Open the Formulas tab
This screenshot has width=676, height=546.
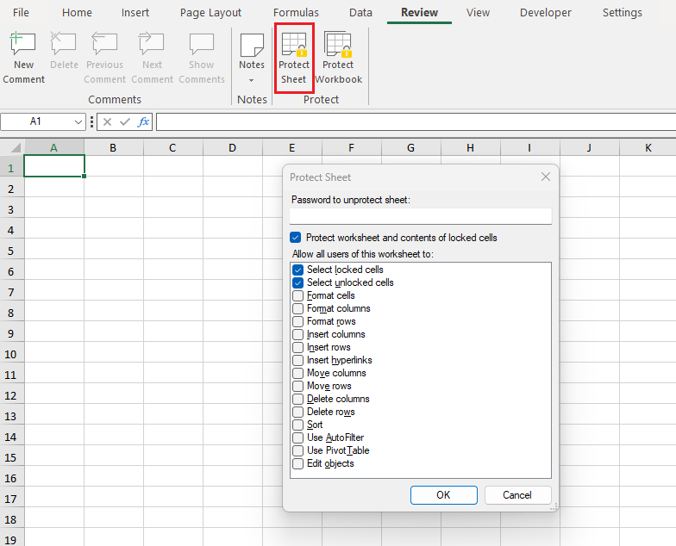click(296, 12)
